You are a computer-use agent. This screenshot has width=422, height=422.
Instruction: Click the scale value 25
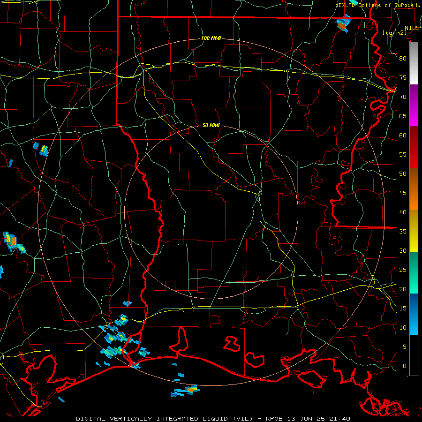403,270
